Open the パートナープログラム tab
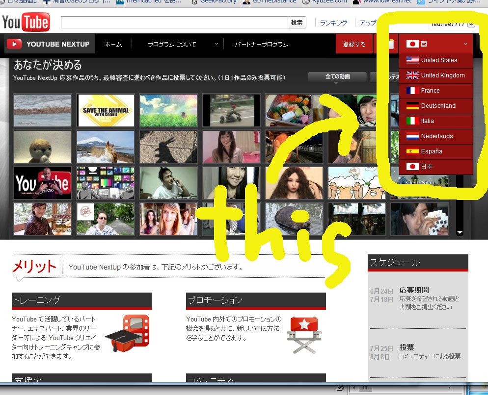 pyautogui.click(x=261, y=45)
